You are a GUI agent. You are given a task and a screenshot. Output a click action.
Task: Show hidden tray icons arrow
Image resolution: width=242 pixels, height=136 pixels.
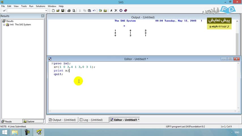(232, 132)
